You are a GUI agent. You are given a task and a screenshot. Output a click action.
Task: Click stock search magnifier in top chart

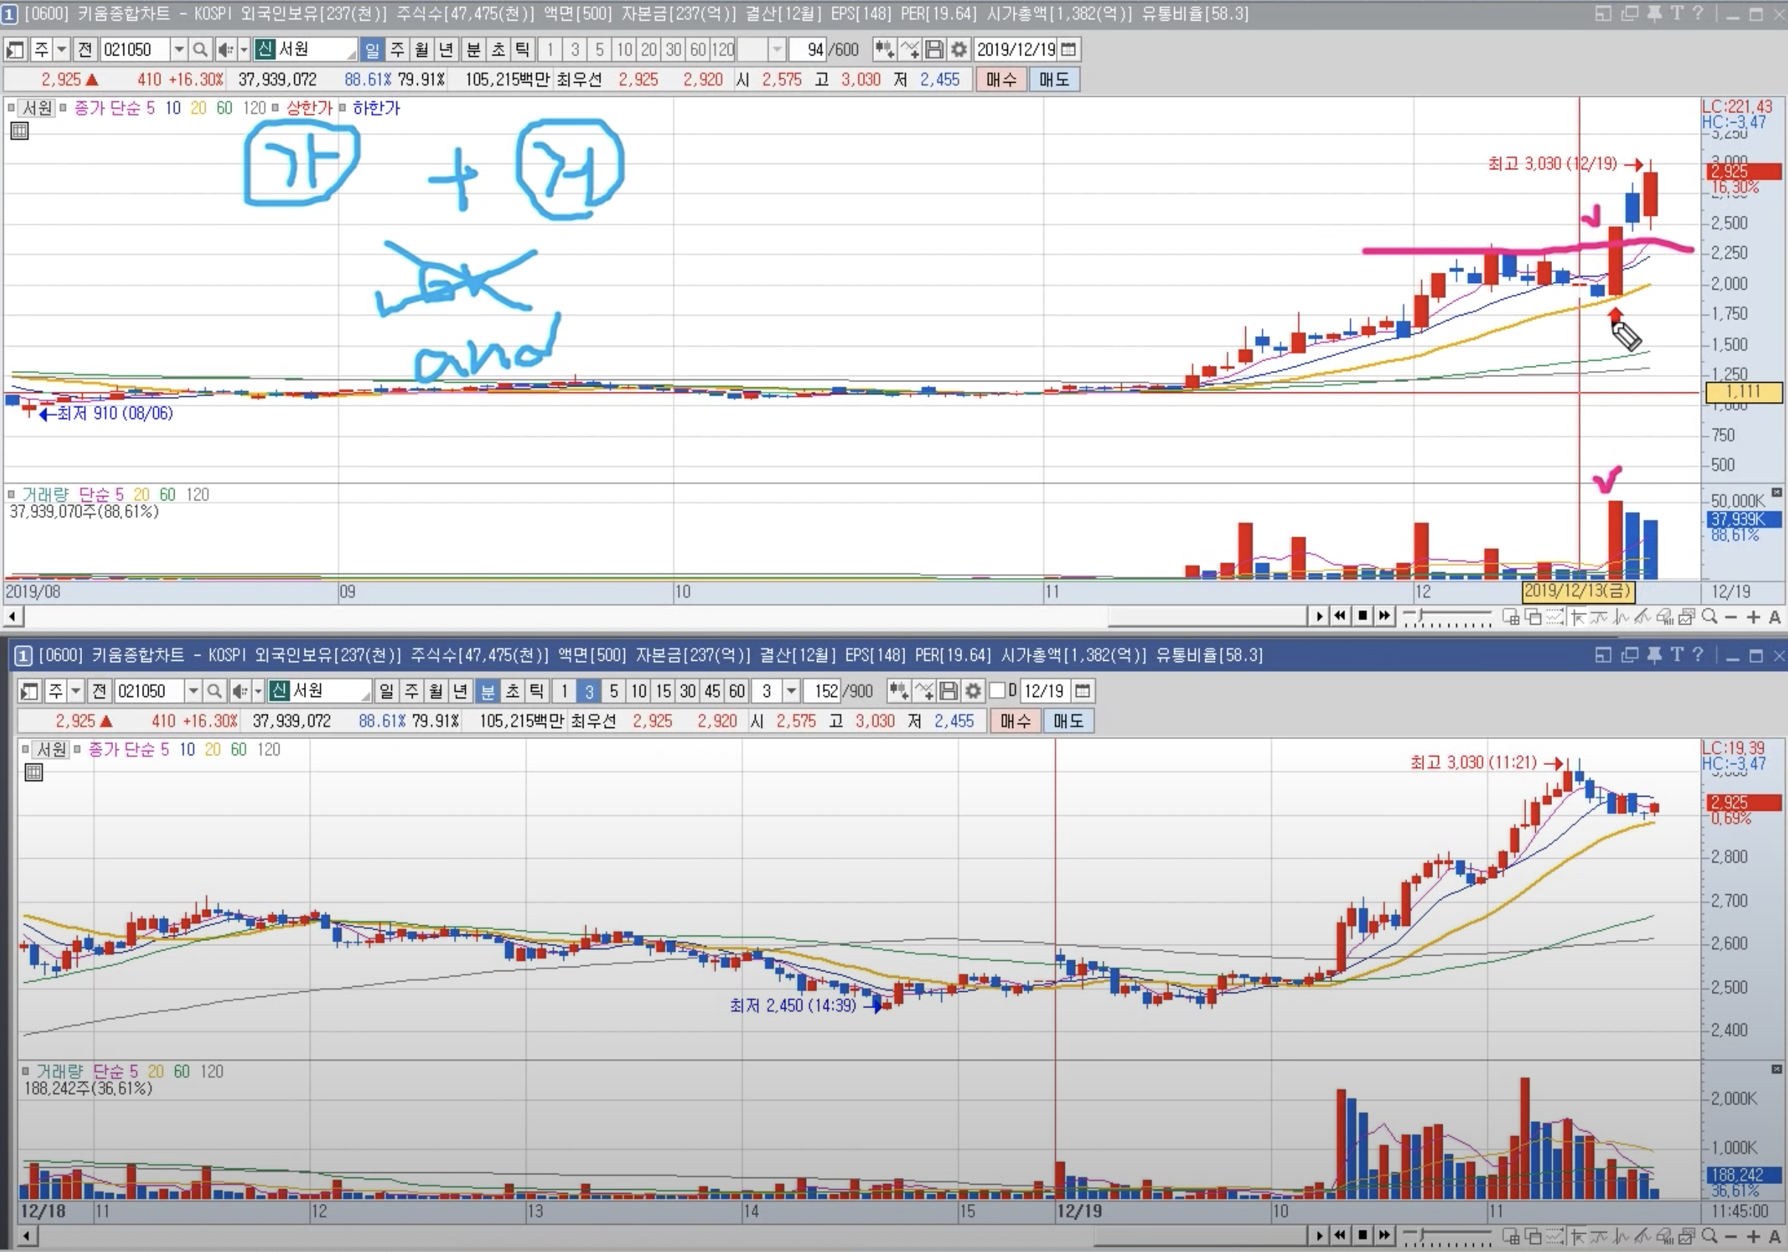pos(200,50)
